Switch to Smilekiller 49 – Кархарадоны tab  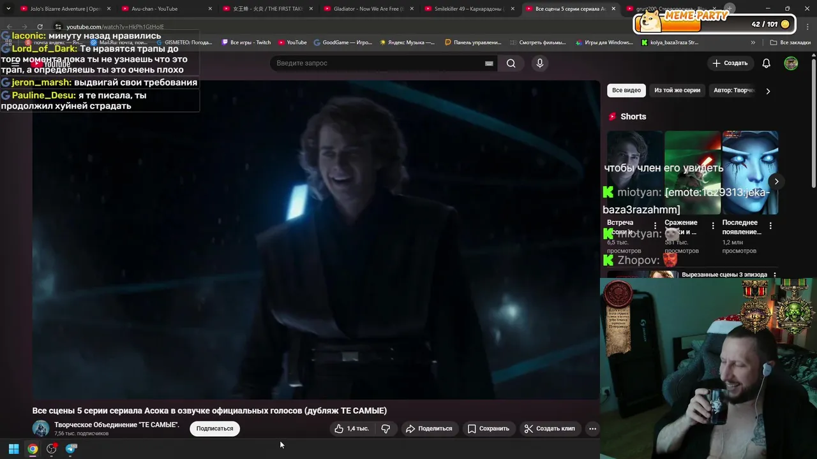tap(469, 9)
